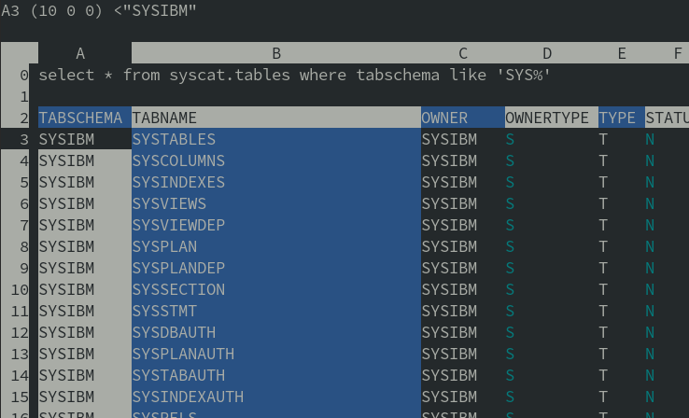Select the TABSCHEMA header cell
This screenshot has height=418, width=689.
[80, 118]
